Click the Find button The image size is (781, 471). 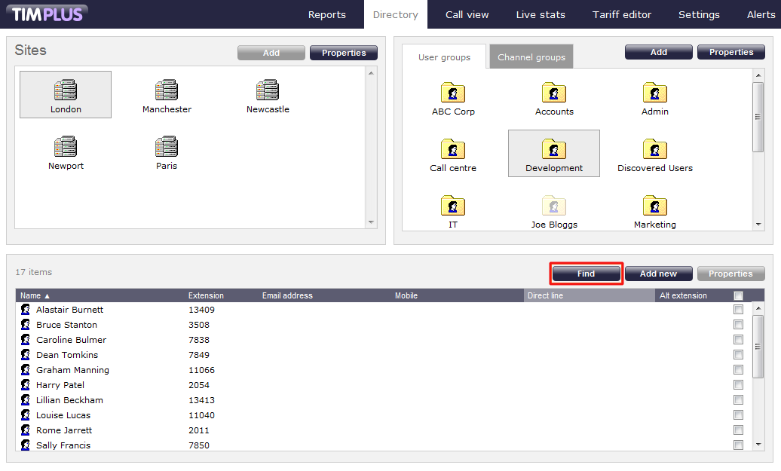(586, 274)
